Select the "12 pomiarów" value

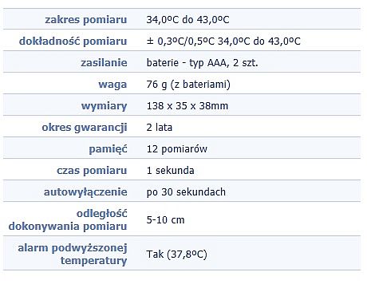pos(177,149)
